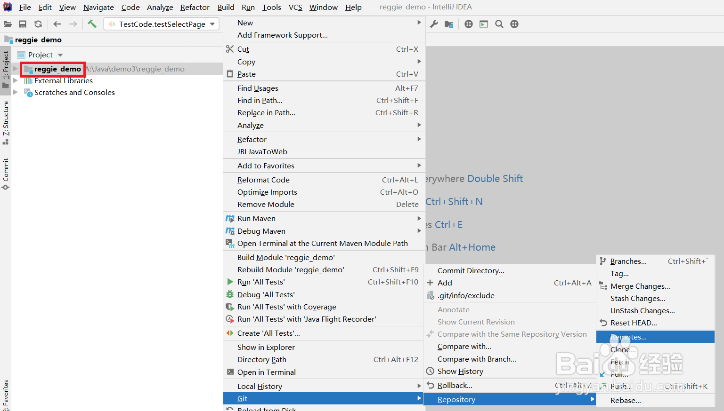Choose Stash Changes...
This screenshot has height=411, width=724.
click(x=655, y=298)
